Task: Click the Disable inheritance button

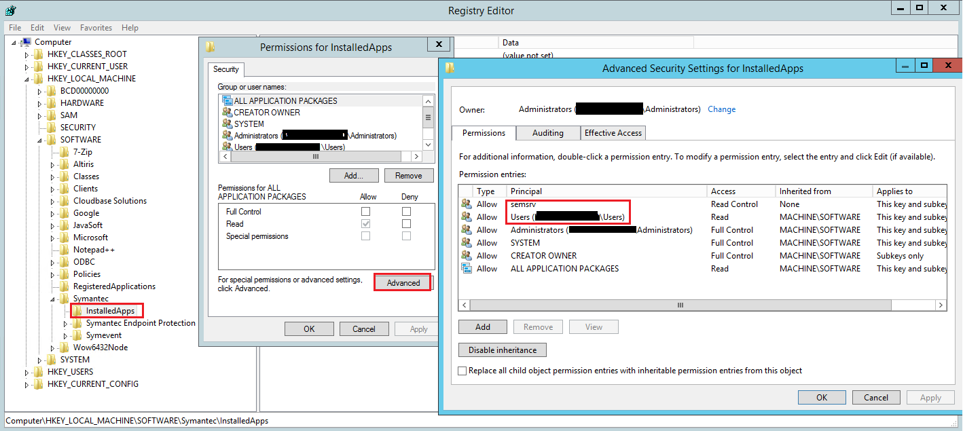Action: click(502, 350)
